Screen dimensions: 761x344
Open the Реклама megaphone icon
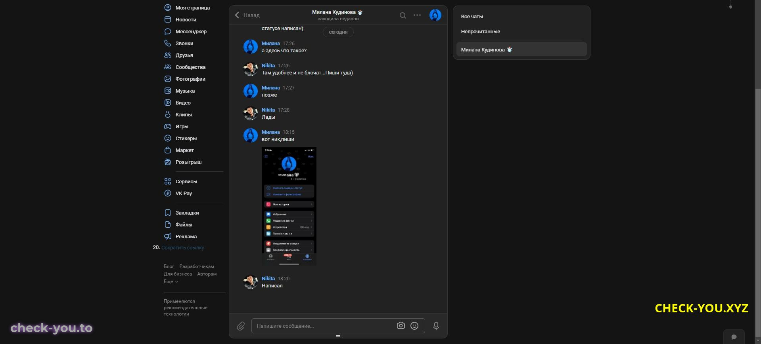(x=168, y=236)
